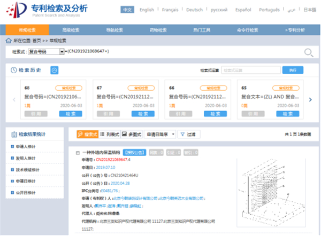Click 引用 button on history card 66

click(x=181, y=114)
